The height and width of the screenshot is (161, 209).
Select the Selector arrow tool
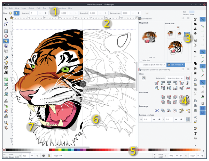tap(6, 19)
